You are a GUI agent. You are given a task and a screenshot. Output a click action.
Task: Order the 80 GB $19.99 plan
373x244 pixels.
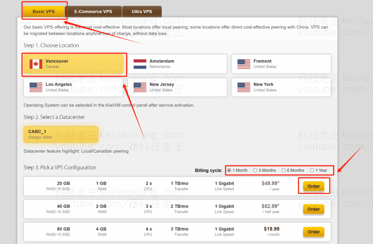pyautogui.click(x=314, y=232)
